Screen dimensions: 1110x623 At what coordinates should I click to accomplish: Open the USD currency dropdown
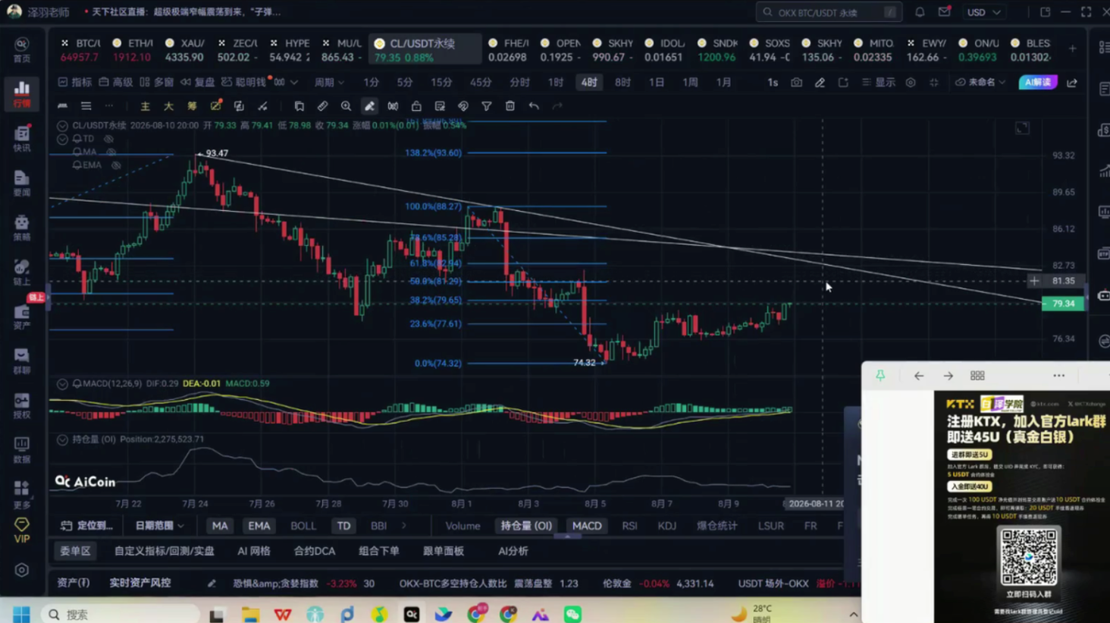984,12
